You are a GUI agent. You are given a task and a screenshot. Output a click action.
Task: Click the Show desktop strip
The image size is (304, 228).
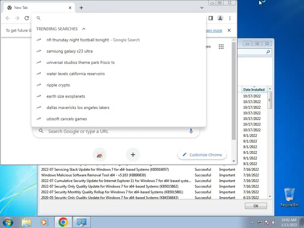coord(302,222)
